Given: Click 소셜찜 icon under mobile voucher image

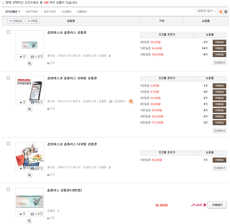Looking at the screenshot, I should [37, 102].
